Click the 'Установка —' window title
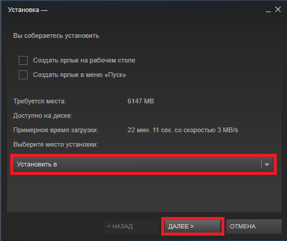This screenshot has width=287, height=241. (28, 10)
